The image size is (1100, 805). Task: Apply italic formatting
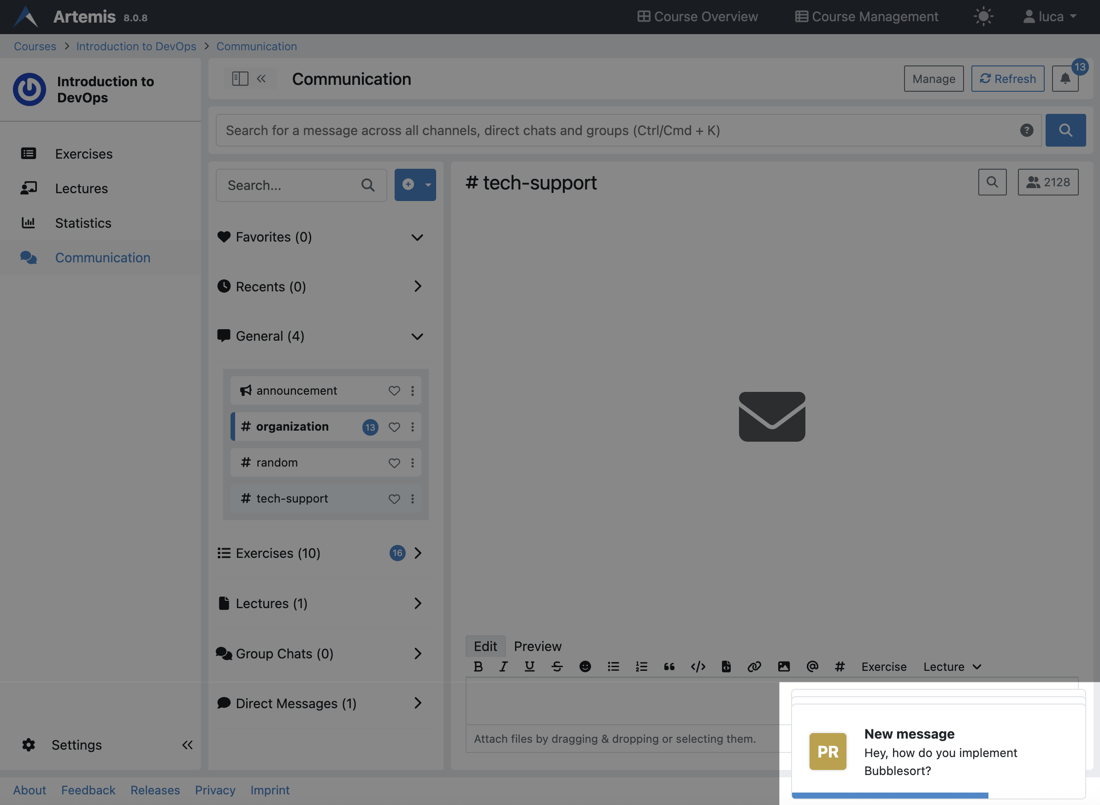(x=504, y=667)
